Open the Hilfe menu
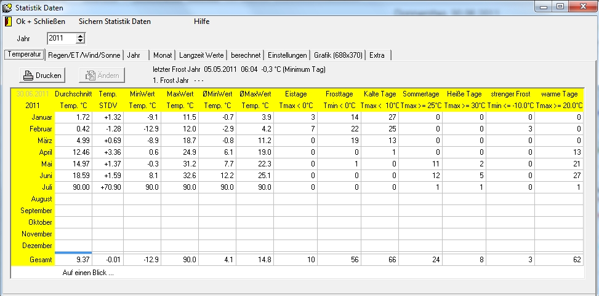 click(201, 21)
